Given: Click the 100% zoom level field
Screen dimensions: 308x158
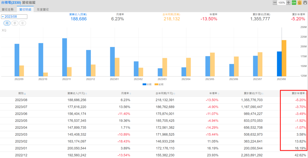Looking at the screenshot, I should click(282, 2).
